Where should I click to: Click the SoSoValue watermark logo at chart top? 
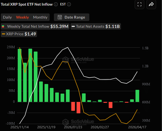pos(65,60)
